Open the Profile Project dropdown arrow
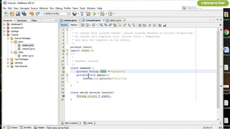The width and height of the screenshot is (230, 129). coord(114,14)
